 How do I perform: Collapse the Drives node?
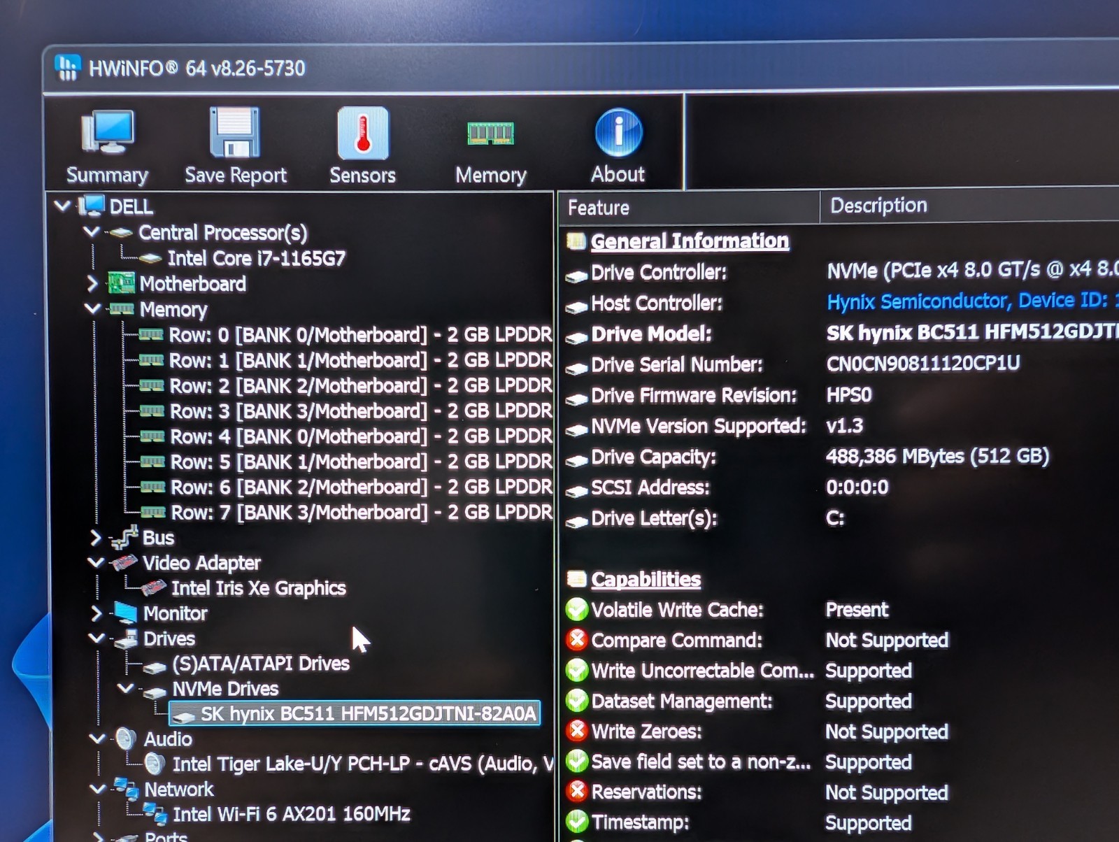[97, 638]
